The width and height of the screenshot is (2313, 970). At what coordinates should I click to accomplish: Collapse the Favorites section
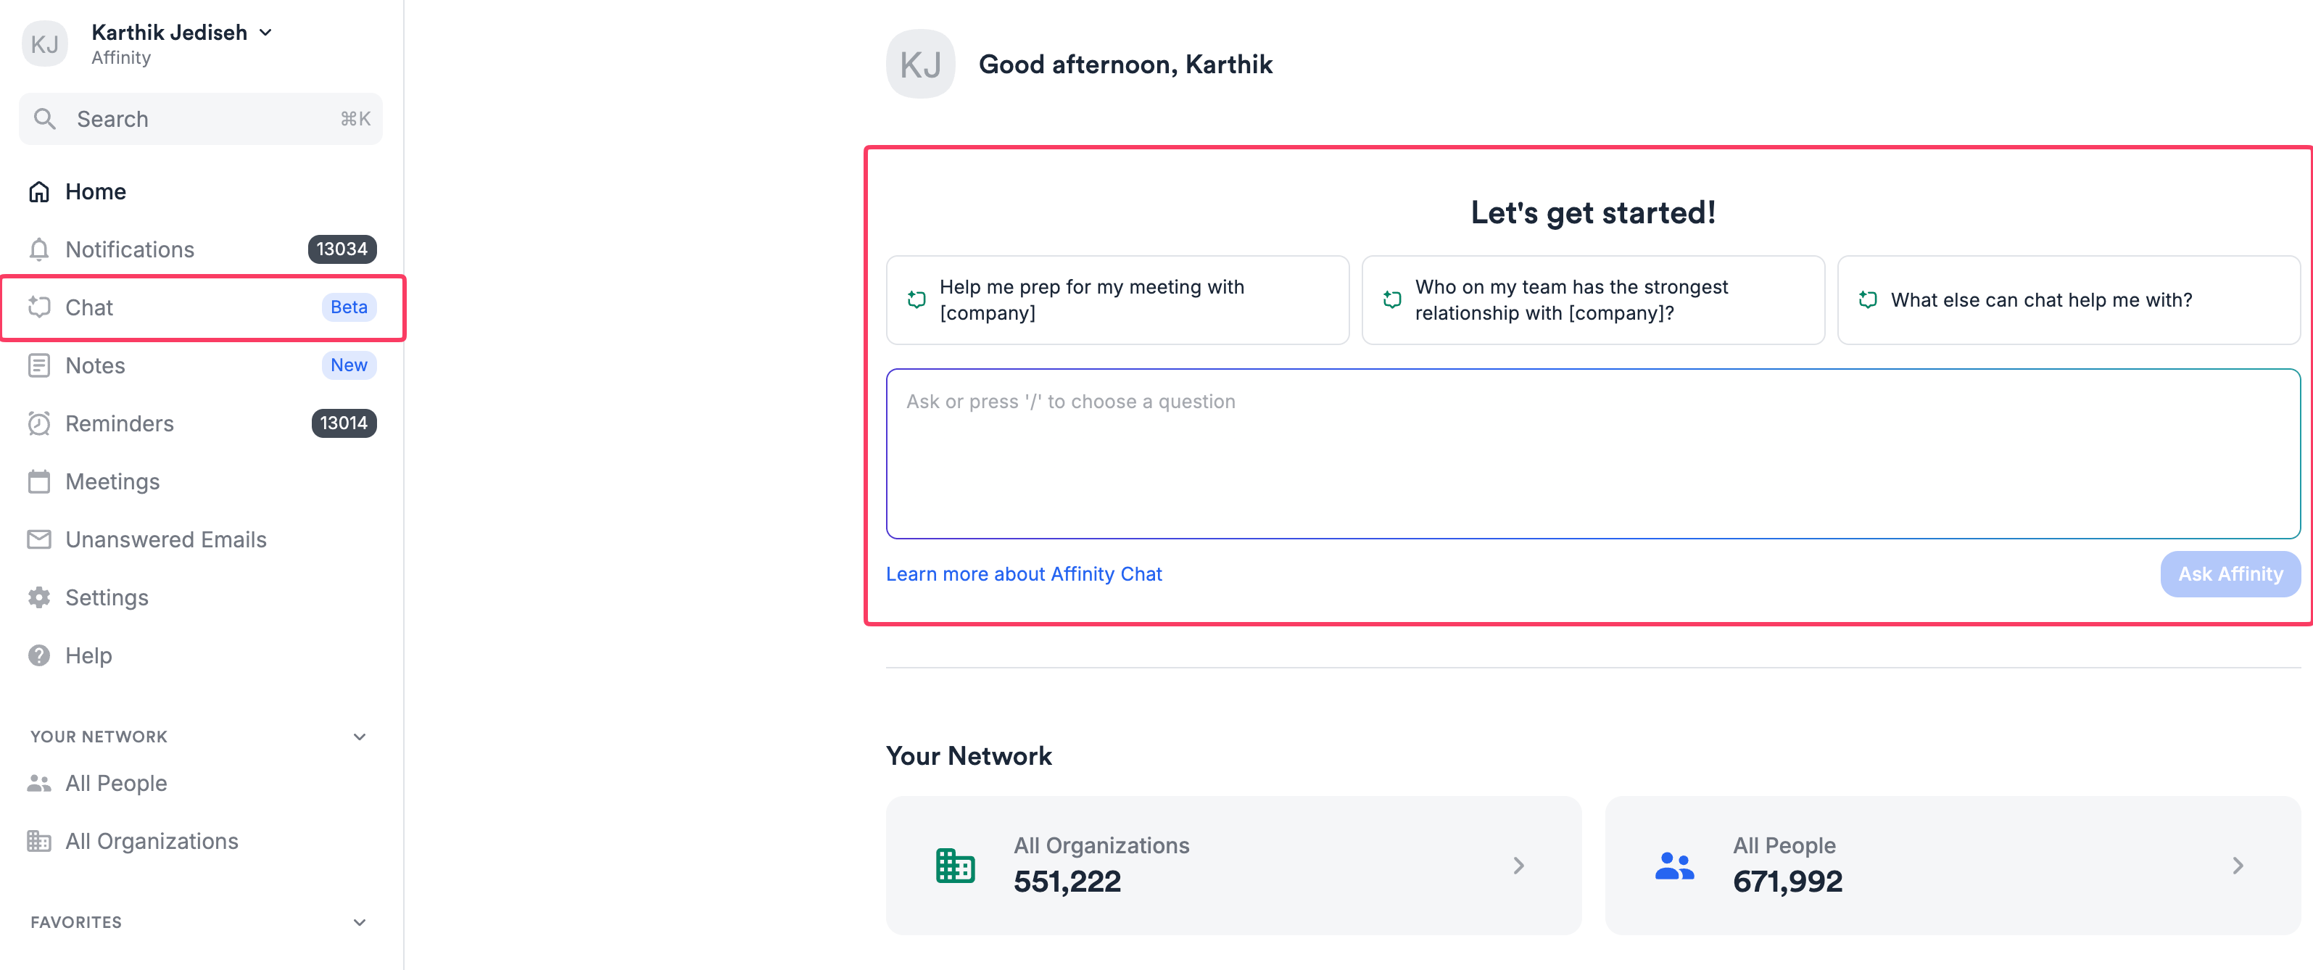[x=359, y=922]
